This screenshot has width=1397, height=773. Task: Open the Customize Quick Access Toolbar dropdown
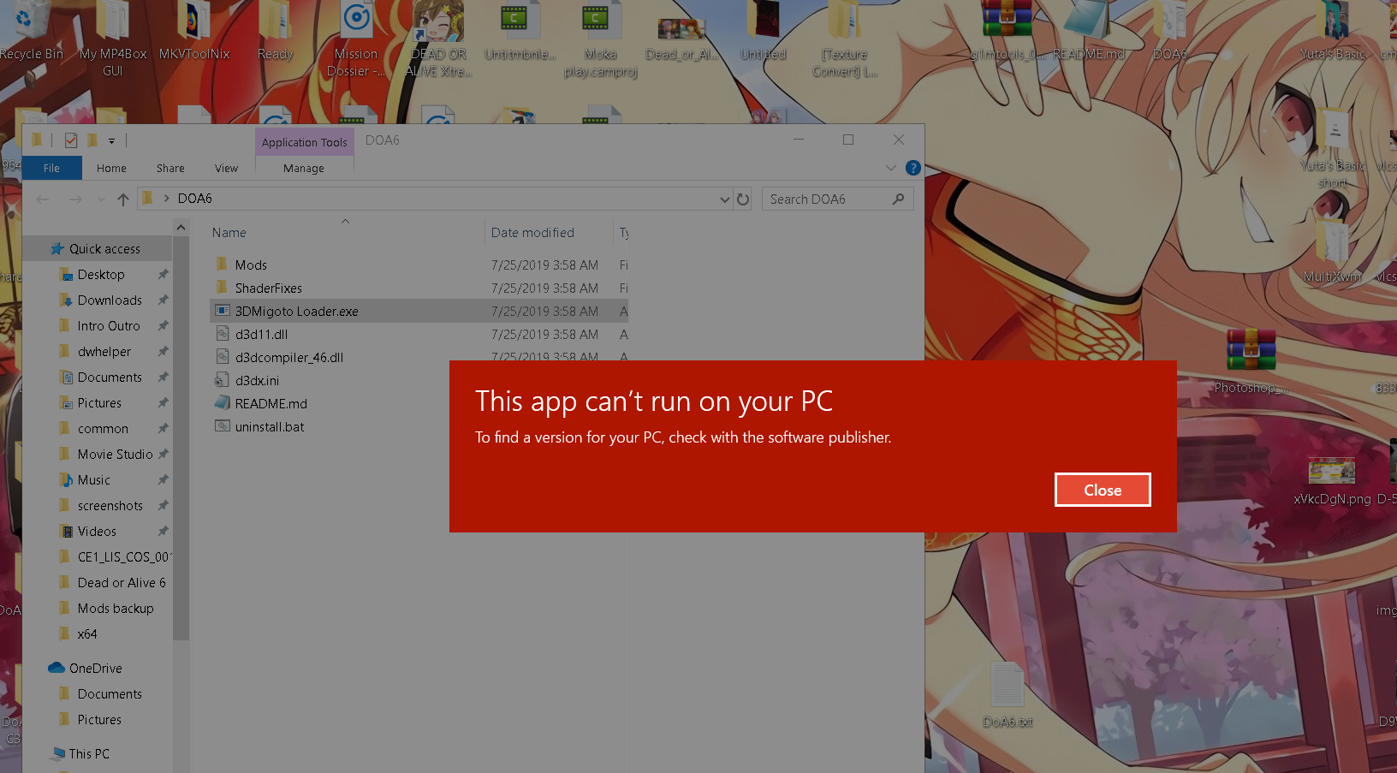tap(111, 140)
